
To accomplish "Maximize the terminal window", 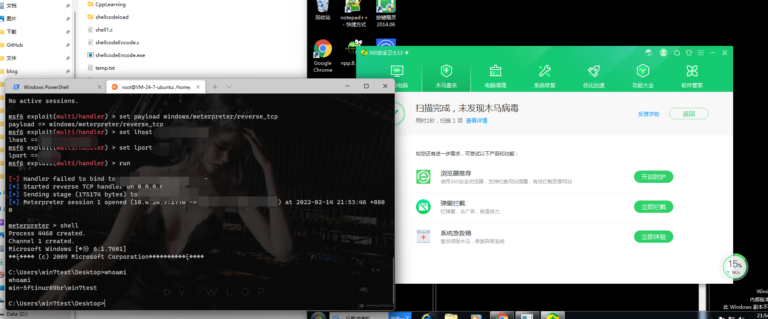I will 366,86.
